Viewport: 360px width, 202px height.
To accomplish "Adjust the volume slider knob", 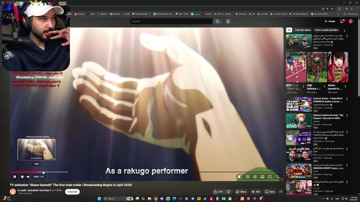I will click(x=28, y=177).
